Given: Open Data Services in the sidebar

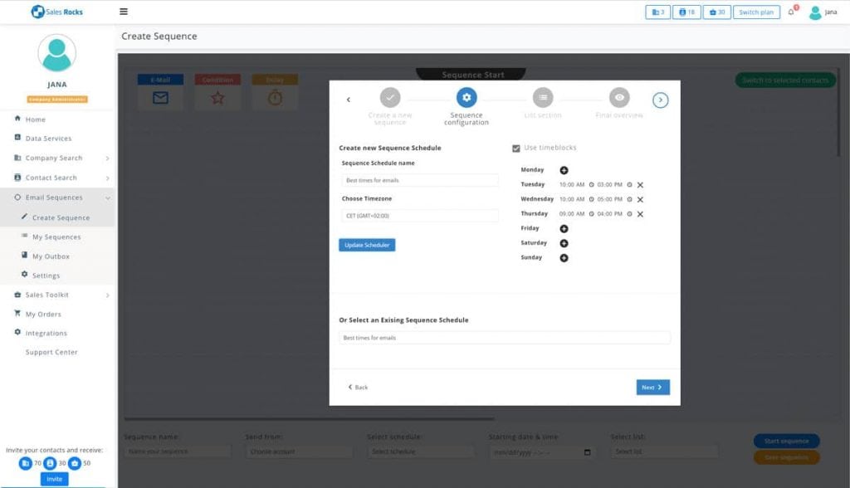Looking at the screenshot, I should click(x=48, y=139).
